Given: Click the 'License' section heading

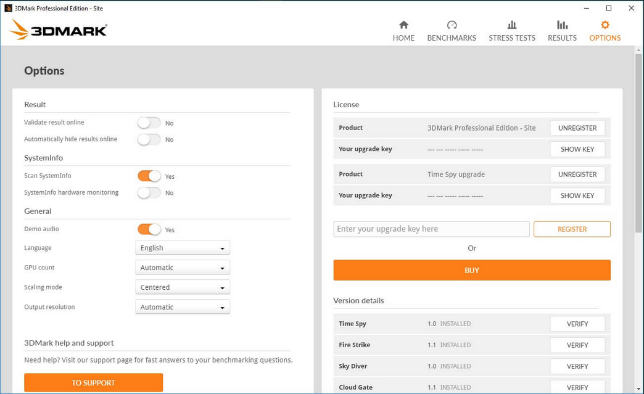Looking at the screenshot, I should [346, 105].
